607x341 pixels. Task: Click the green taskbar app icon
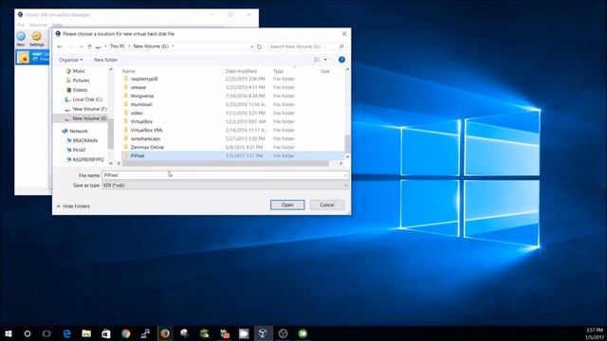[303, 333]
